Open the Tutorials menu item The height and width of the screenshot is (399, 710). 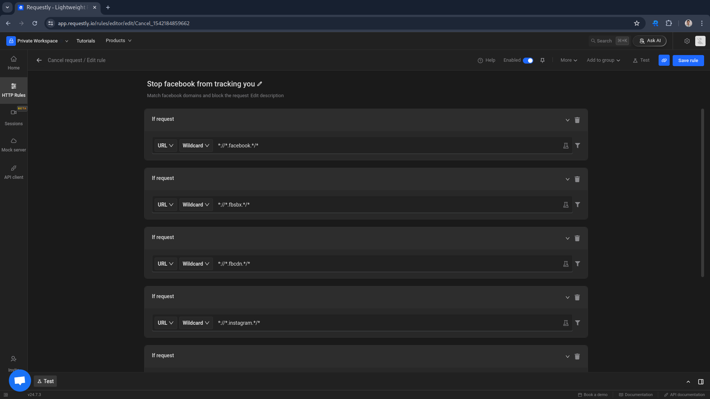(85, 41)
